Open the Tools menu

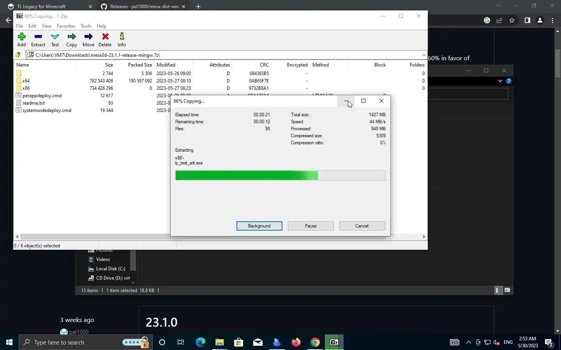pos(86,26)
